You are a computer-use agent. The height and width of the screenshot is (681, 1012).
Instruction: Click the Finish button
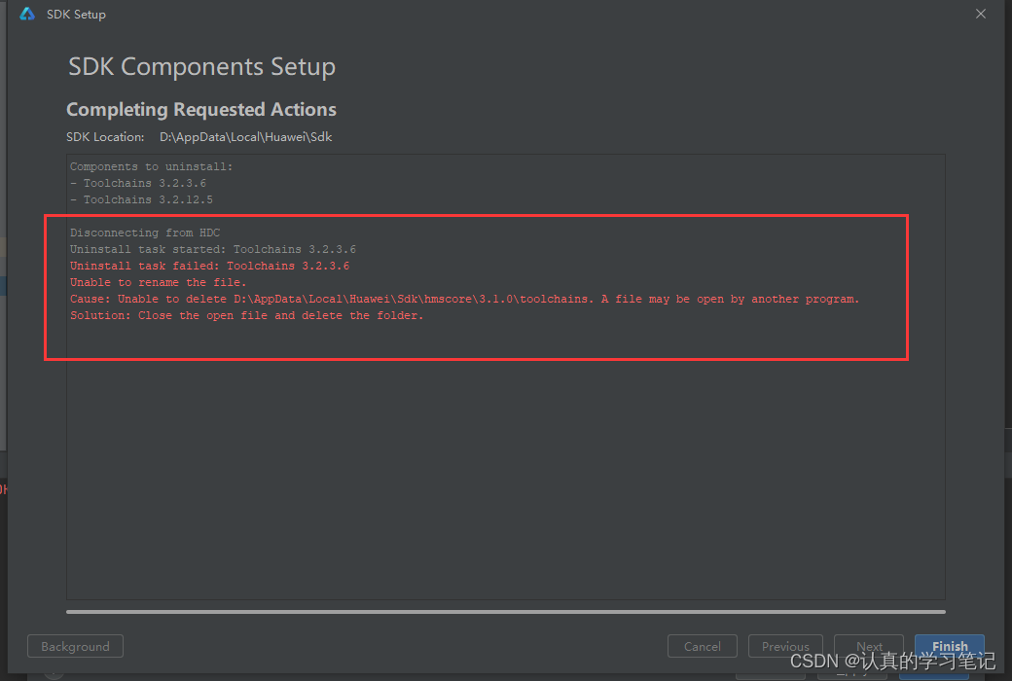coord(950,646)
